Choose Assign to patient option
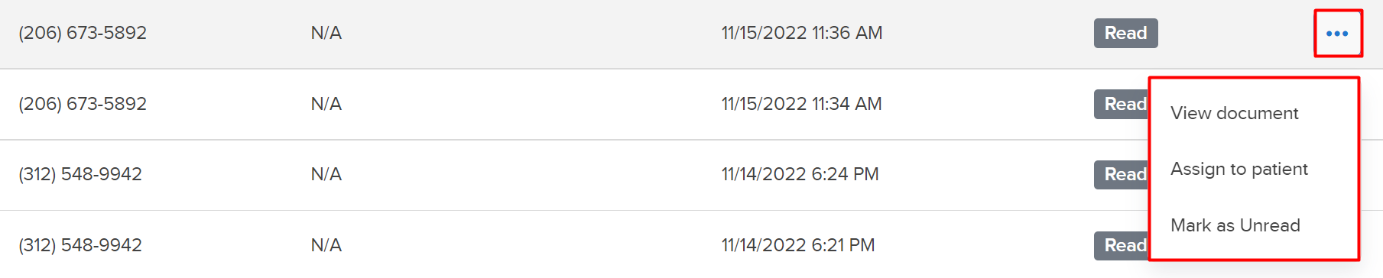Viewport: 1383px width, 278px height. click(x=1239, y=169)
